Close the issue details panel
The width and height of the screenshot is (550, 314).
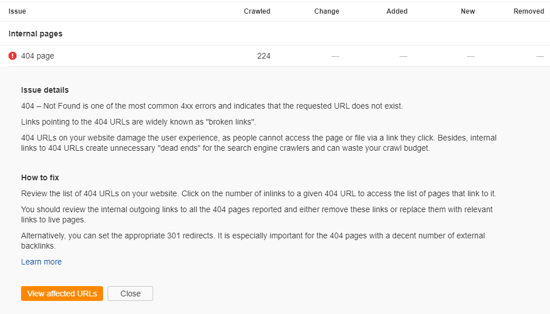coord(130,294)
